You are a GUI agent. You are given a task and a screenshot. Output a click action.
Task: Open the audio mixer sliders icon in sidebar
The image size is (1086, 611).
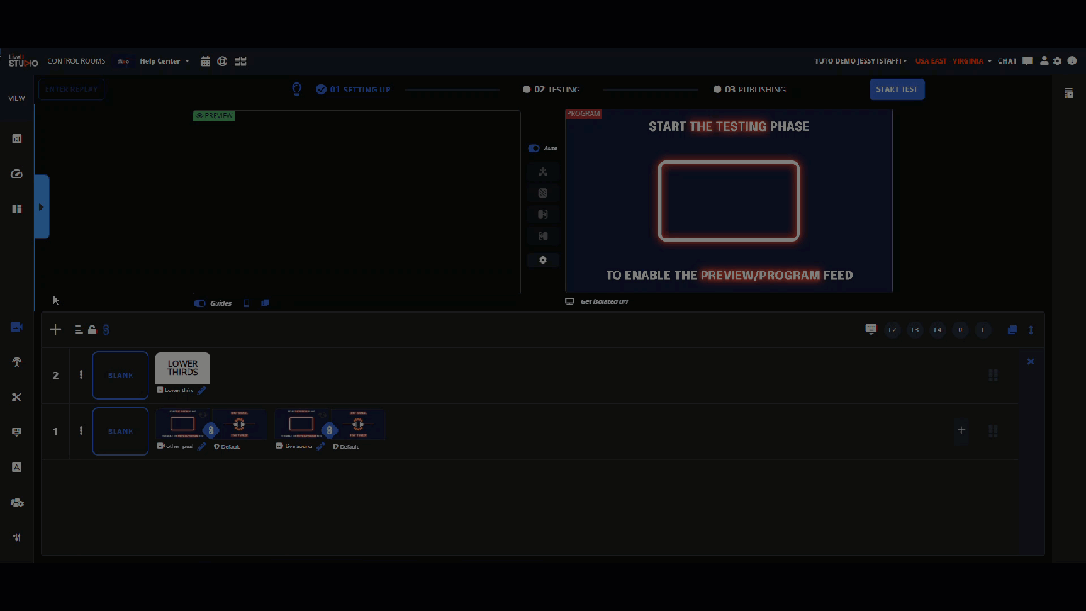[16, 537]
